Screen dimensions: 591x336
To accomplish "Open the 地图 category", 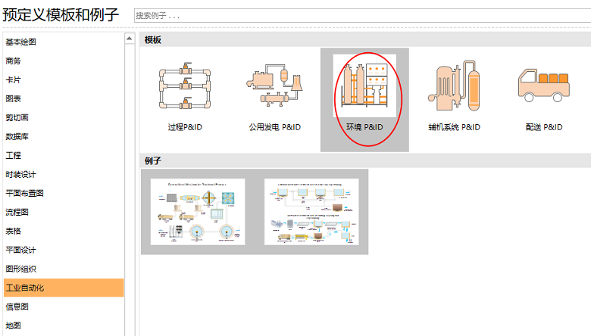I will (14, 325).
